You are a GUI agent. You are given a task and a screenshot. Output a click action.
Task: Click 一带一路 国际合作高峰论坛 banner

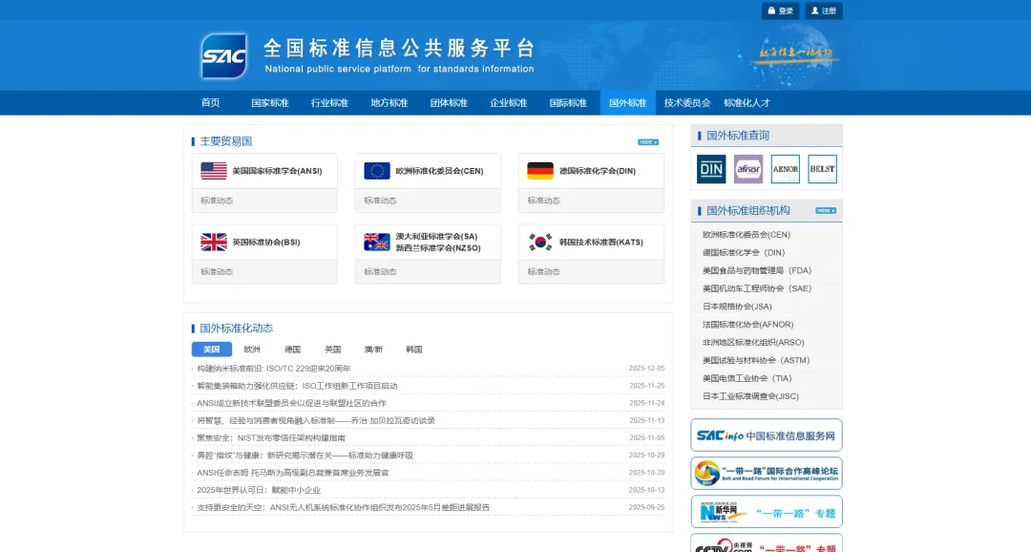pyautogui.click(x=766, y=473)
